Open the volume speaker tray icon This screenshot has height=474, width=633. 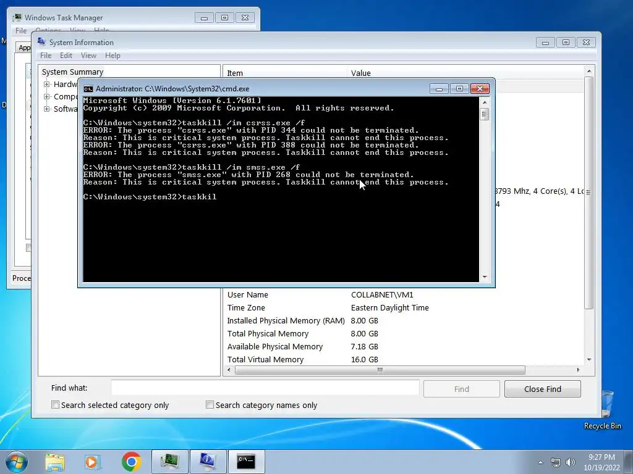point(571,462)
